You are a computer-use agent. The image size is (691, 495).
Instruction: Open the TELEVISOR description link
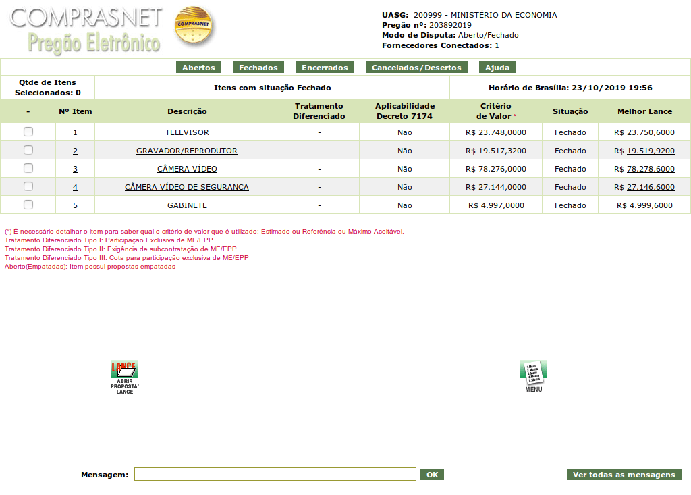click(x=187, y=132)
